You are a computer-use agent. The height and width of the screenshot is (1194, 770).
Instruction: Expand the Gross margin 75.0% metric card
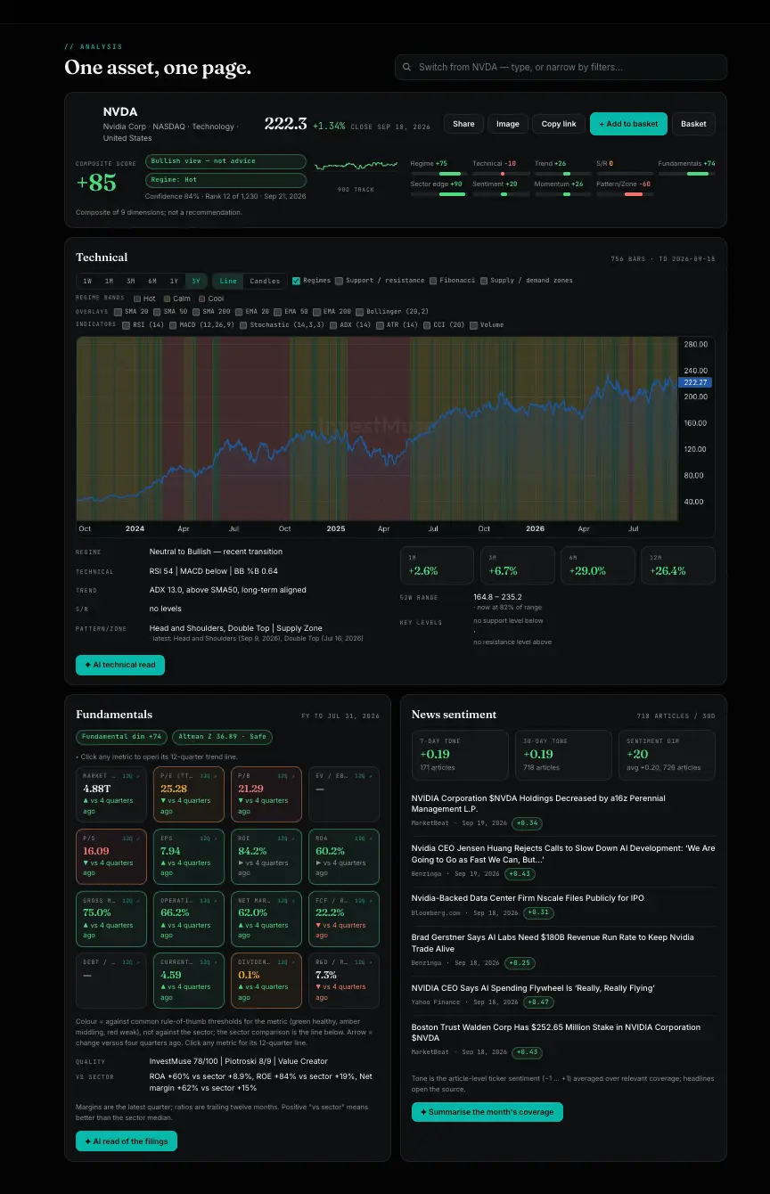tap(111, 919)
